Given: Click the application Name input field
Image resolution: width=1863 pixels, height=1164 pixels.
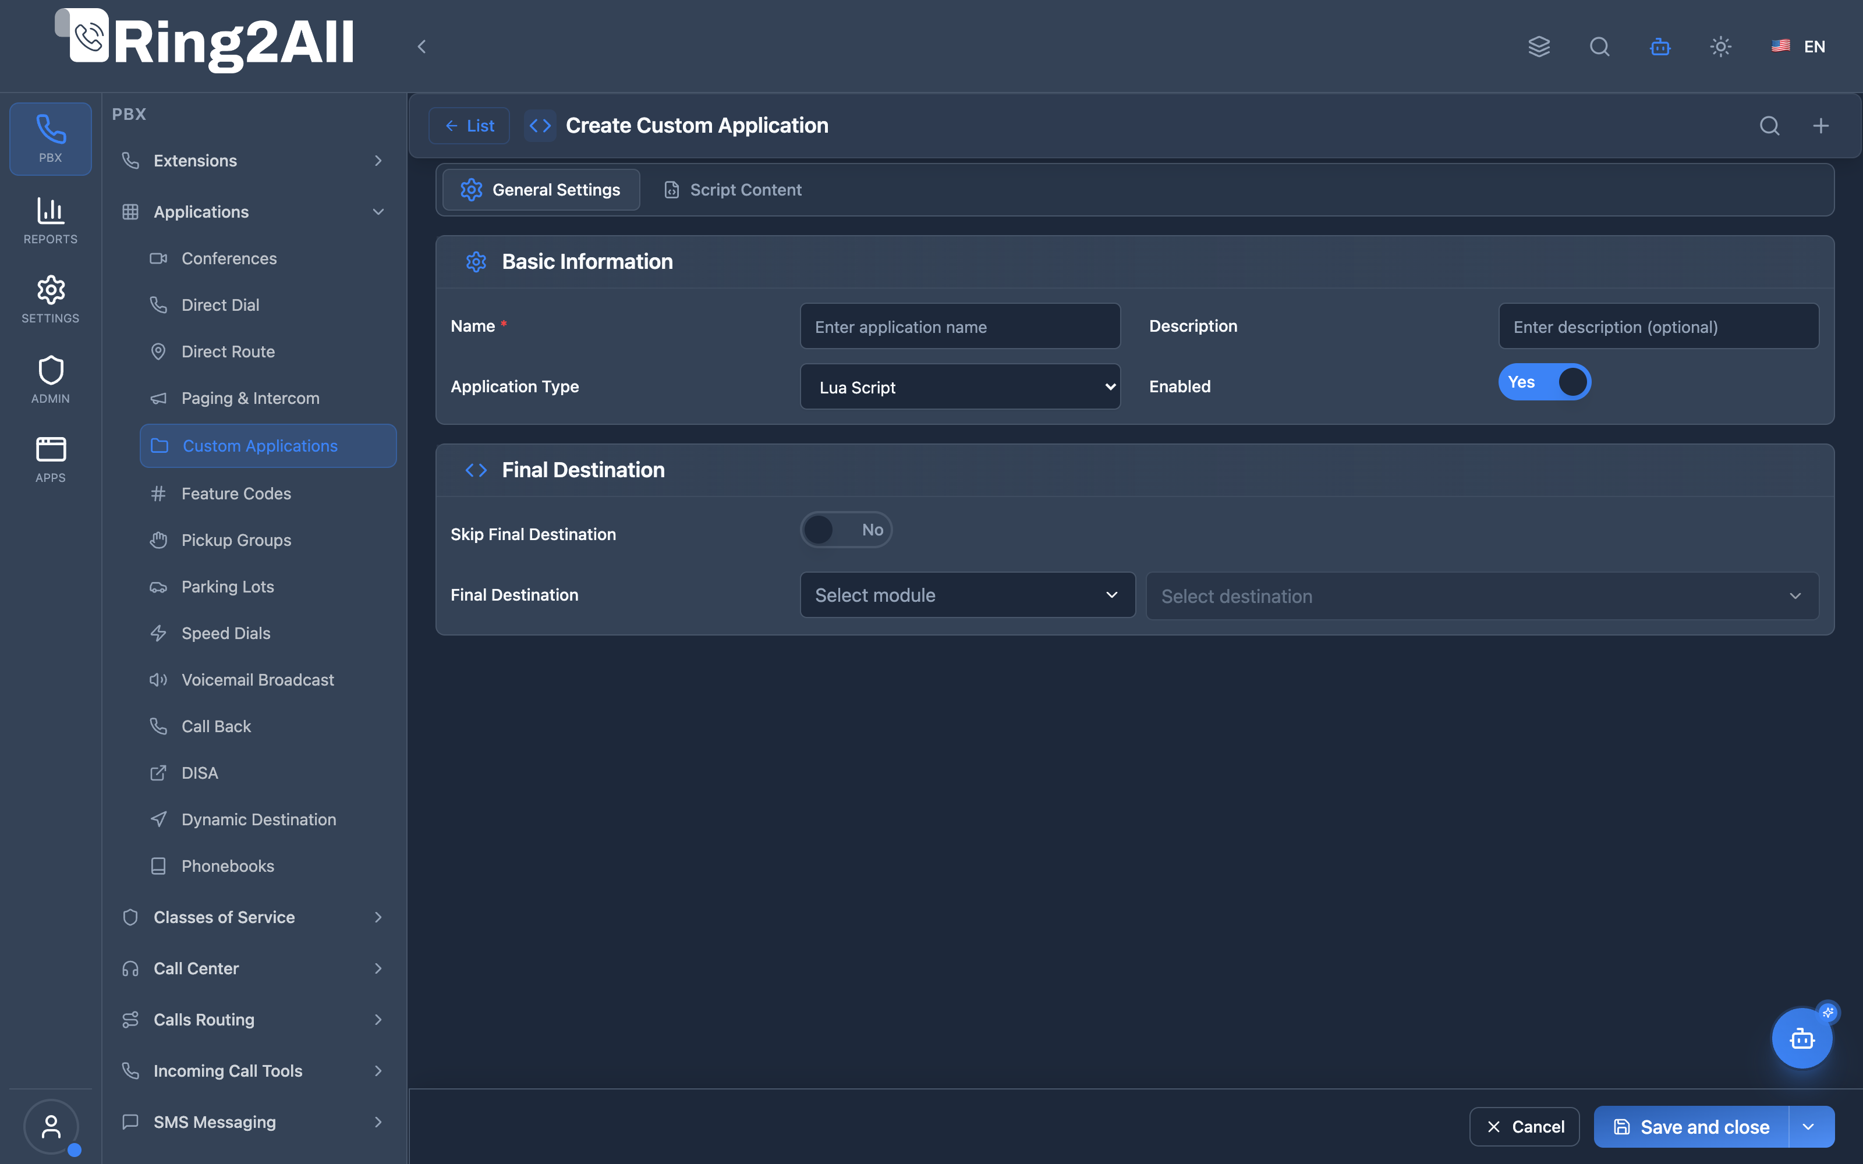Looking at the screenshot, I should (x=960, y=327).
